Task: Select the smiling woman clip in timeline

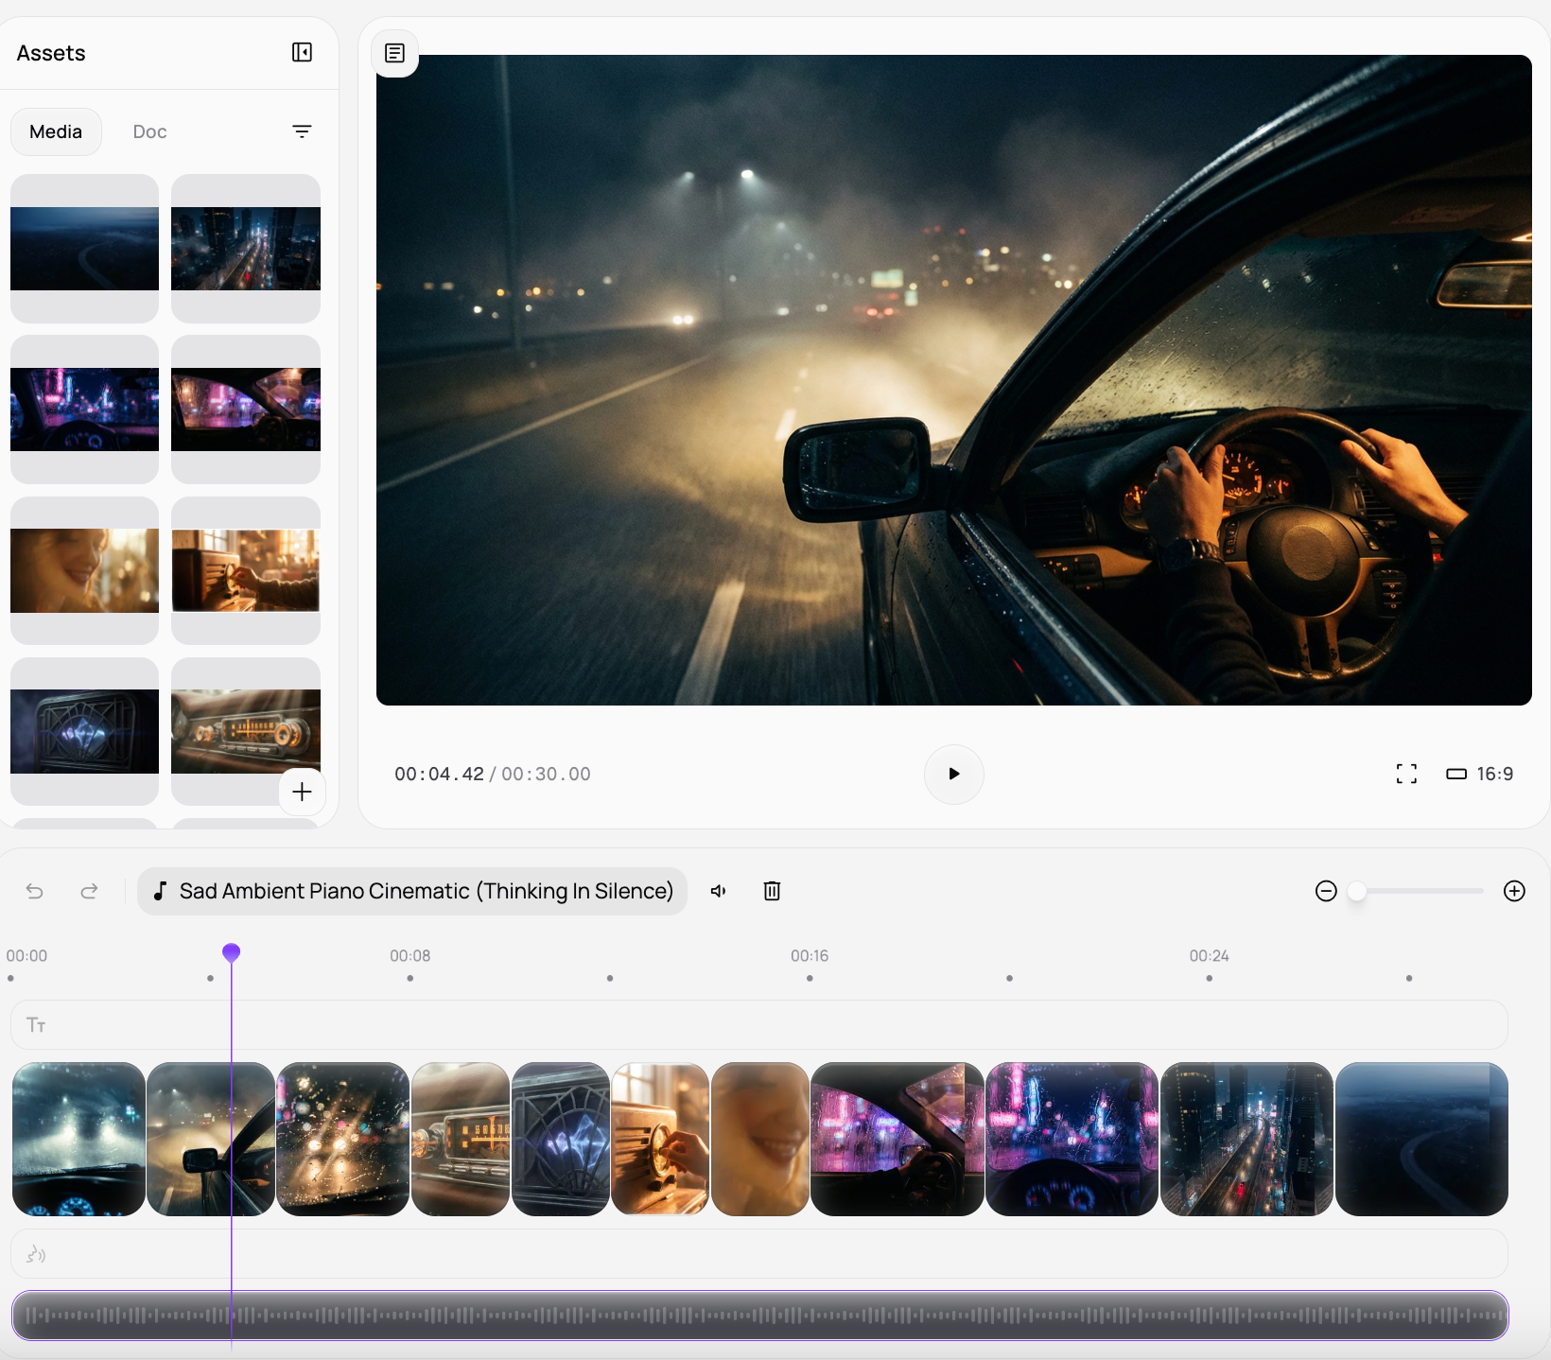Action: [759, 1139]
